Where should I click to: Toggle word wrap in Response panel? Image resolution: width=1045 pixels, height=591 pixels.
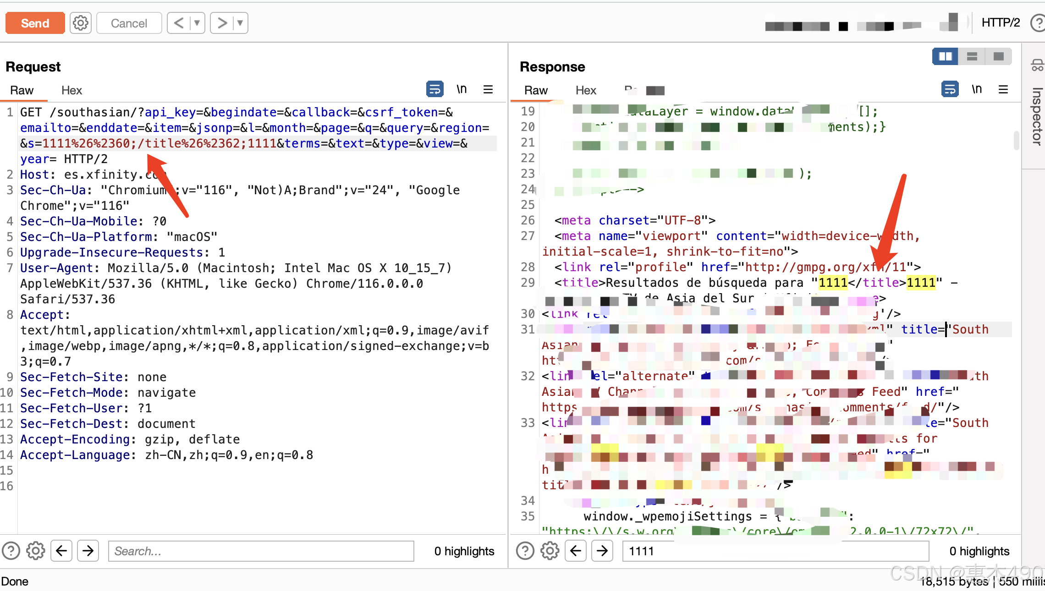[950, 89]
